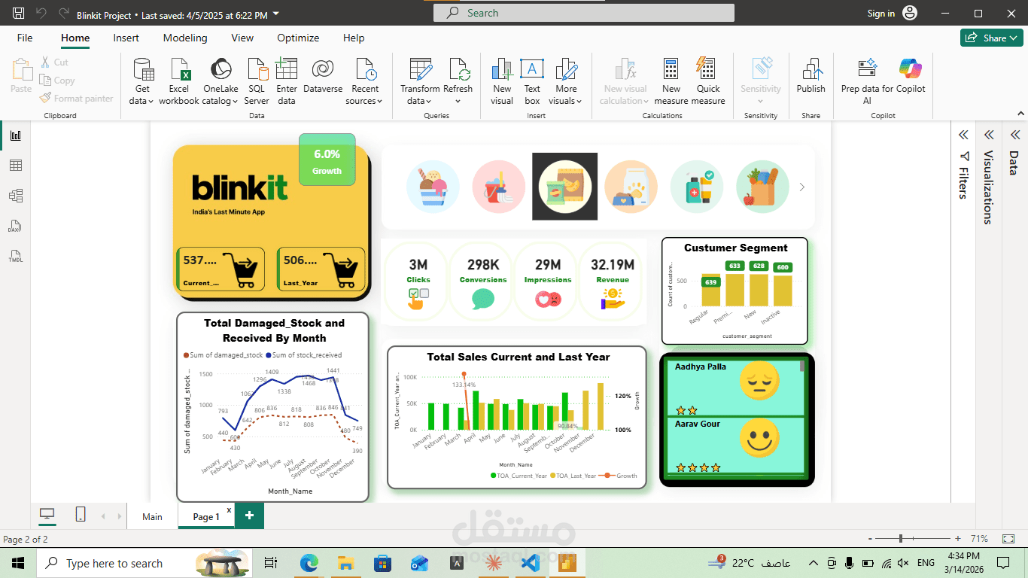This screenshot has height=578, width=1028.
Task: Open the Enter data table dialog
Action: (287, 81)
